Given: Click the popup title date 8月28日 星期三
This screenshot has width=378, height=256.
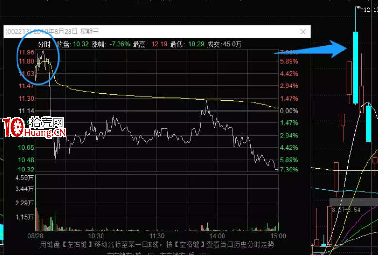Looking at the screenshot, I should coord(76,32).
